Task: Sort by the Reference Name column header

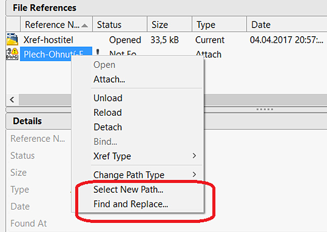Action: point(52,24)
